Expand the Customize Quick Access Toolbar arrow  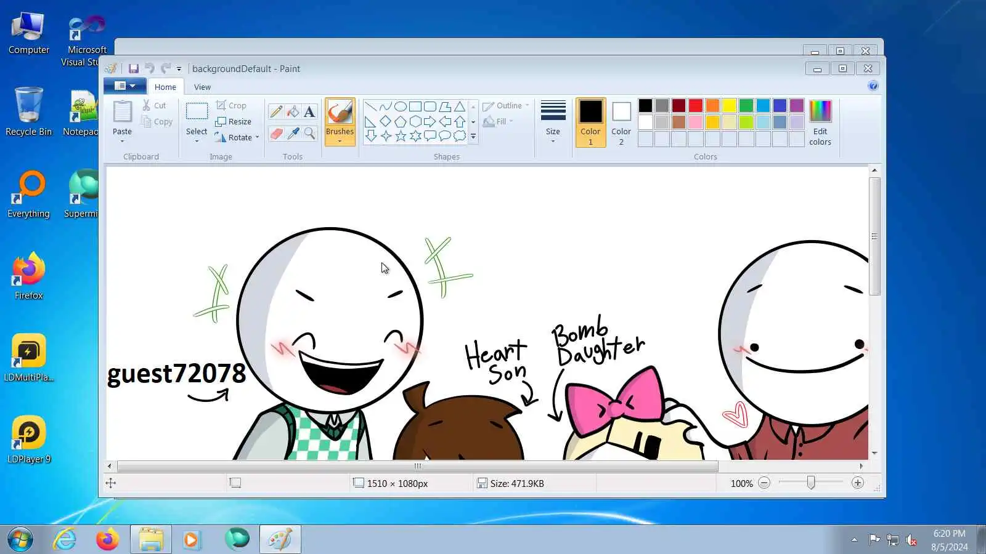(x=179, y=69)
